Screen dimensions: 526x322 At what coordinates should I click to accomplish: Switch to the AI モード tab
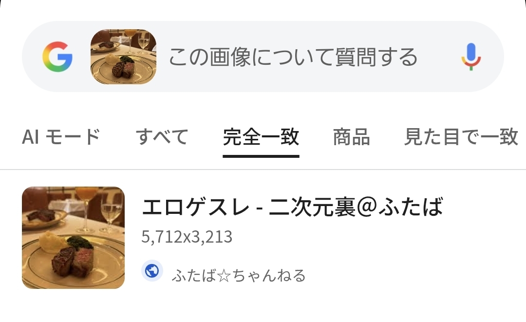61,136
